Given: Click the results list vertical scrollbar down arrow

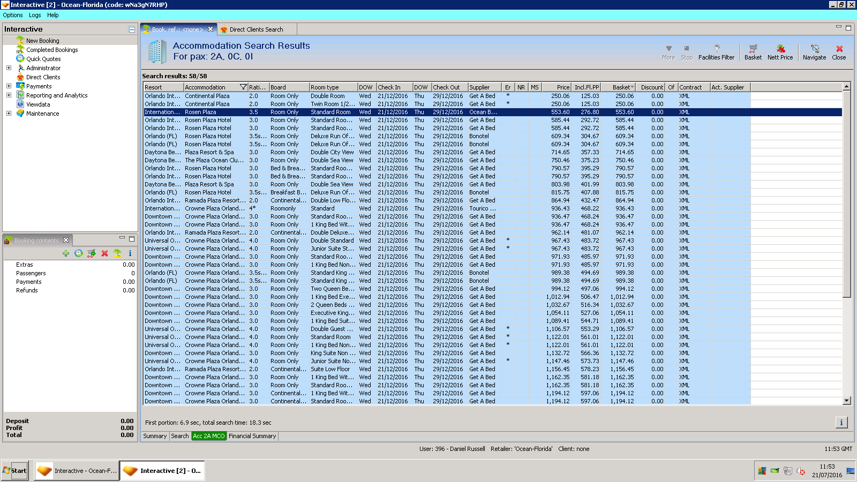Looking at the screenshot, I should pos(847,401).
